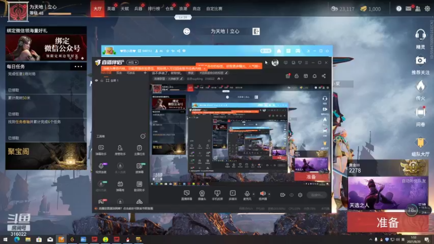Open streaming settings gear in bottom bar
Screen dimensions: 434x244
pos(300,195)
